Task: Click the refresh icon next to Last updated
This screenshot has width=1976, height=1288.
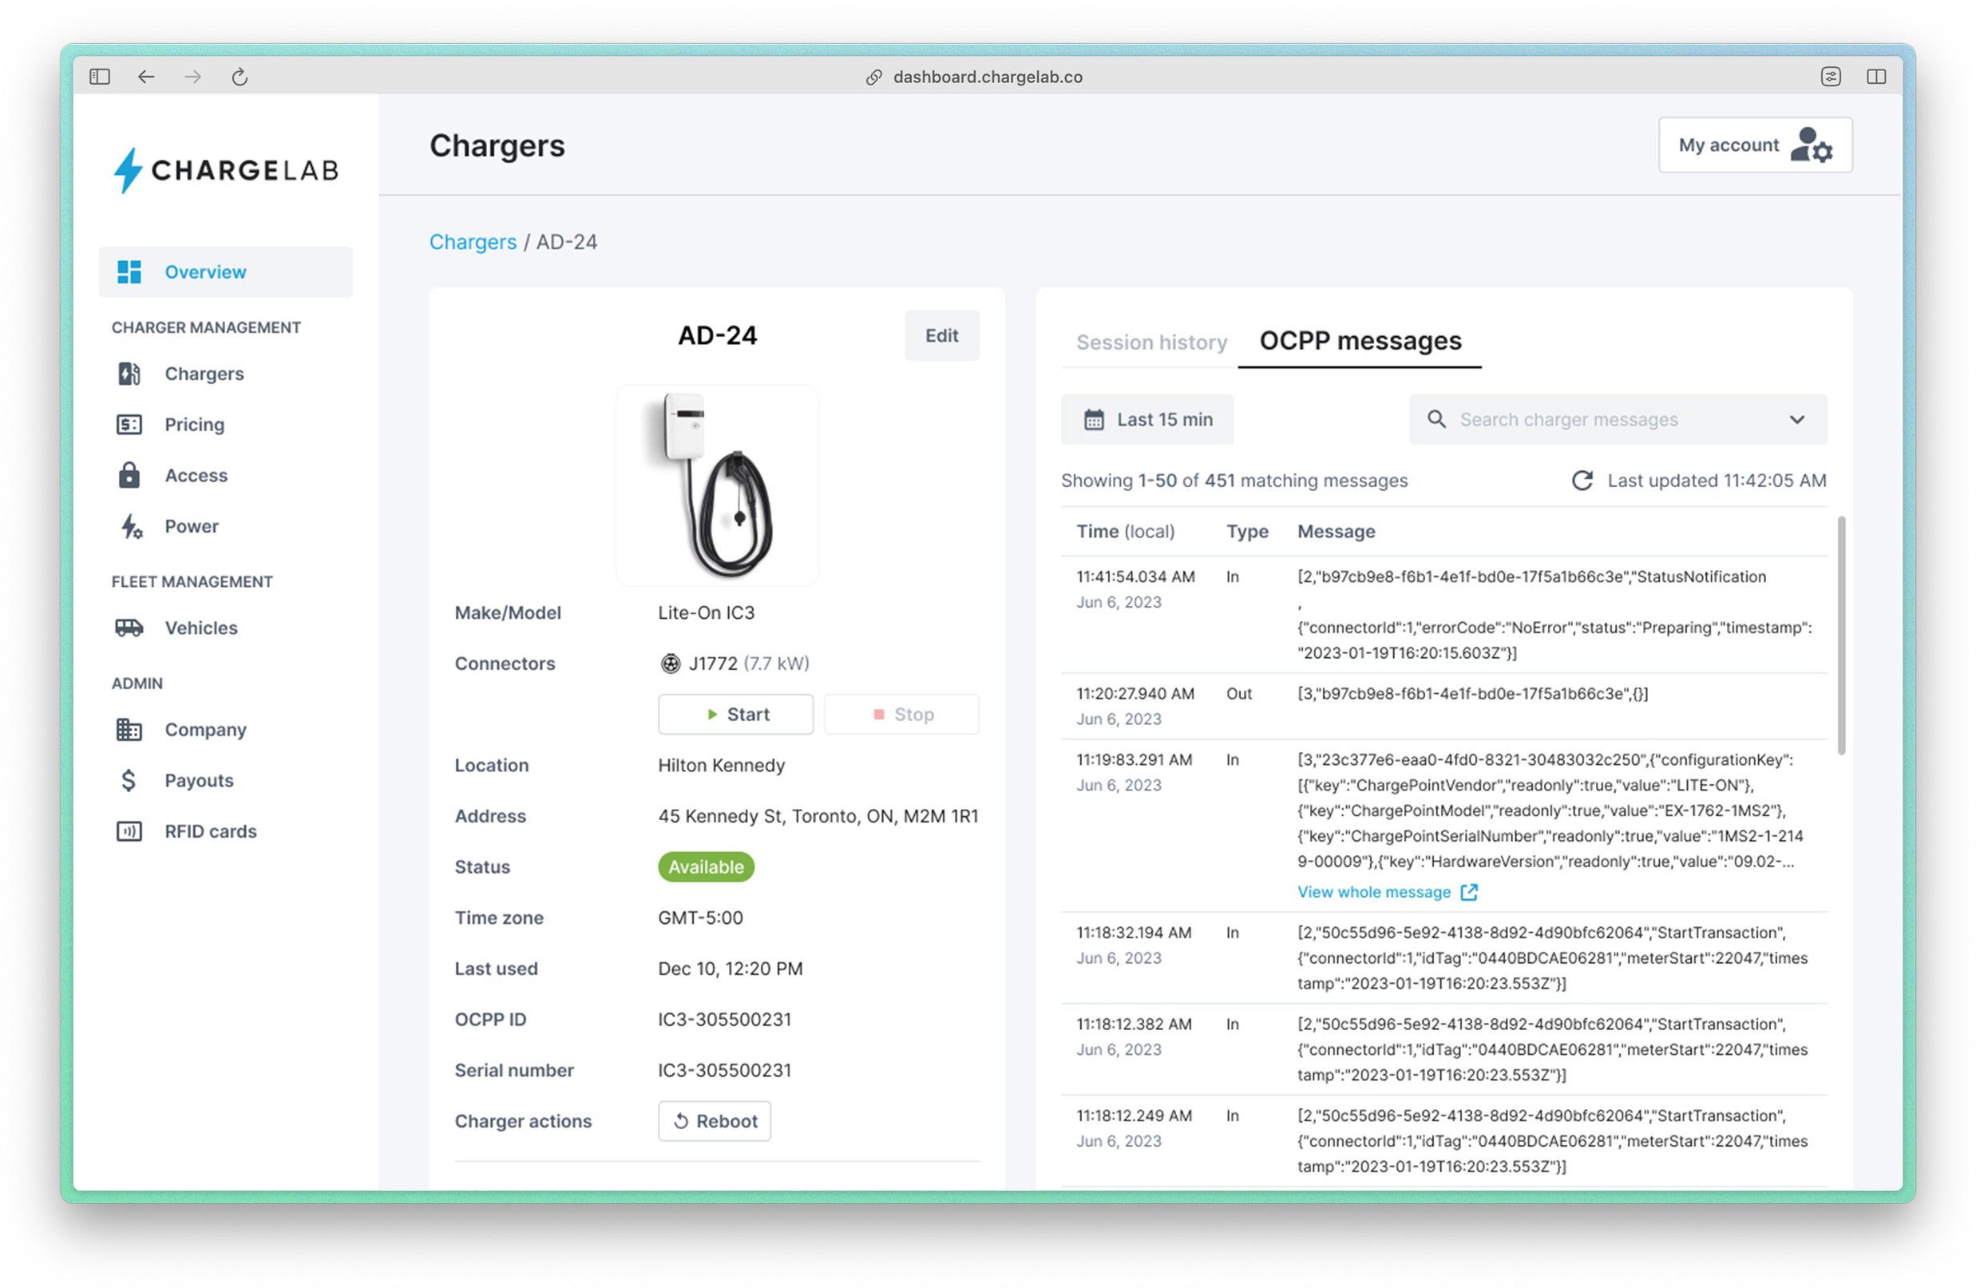Action: tap(1582, 480)
